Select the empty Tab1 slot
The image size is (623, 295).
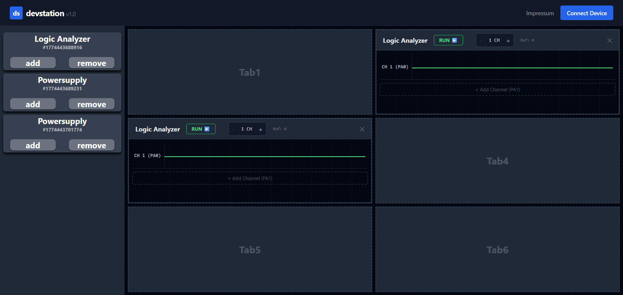click(250, 72)
